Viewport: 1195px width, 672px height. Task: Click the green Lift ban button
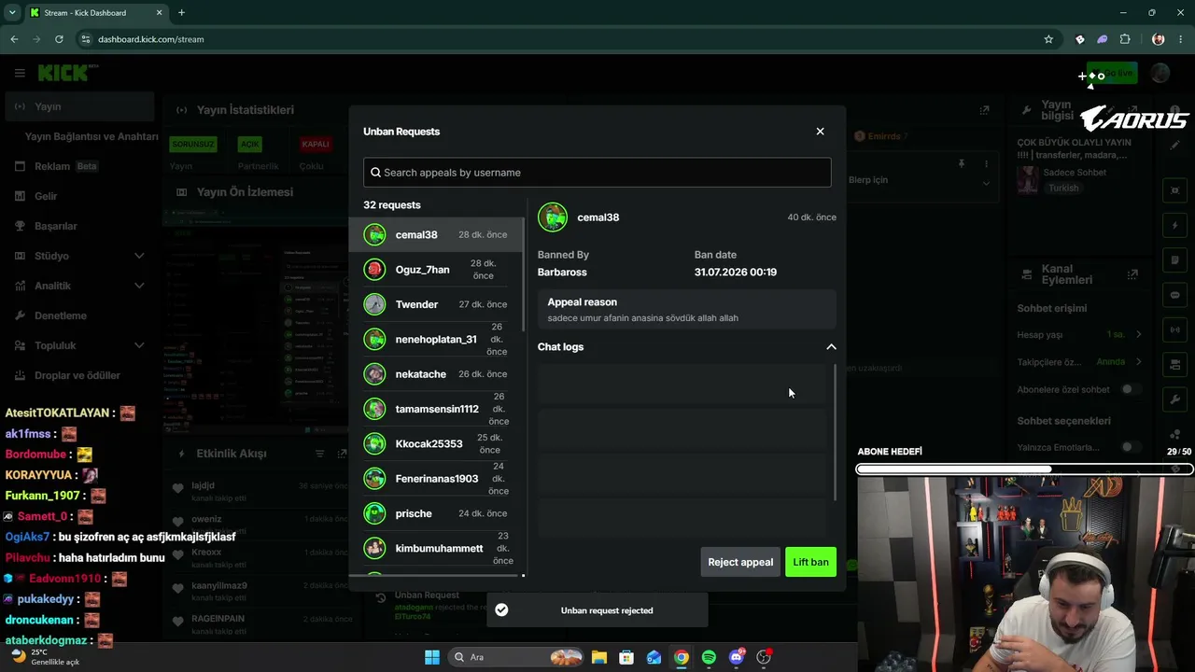click(x=810, y=562)
